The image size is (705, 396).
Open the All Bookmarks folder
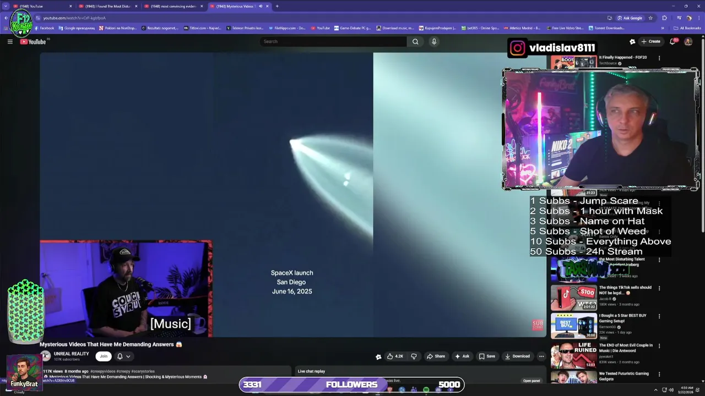point(688,28)
